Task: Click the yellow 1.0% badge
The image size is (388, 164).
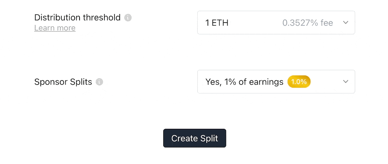Action: [299, 82]
